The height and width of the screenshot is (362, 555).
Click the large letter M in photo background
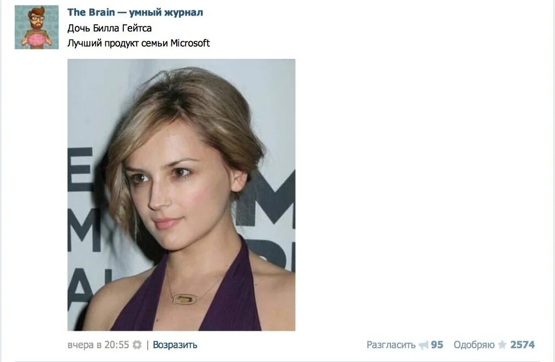tap(268, 198)
